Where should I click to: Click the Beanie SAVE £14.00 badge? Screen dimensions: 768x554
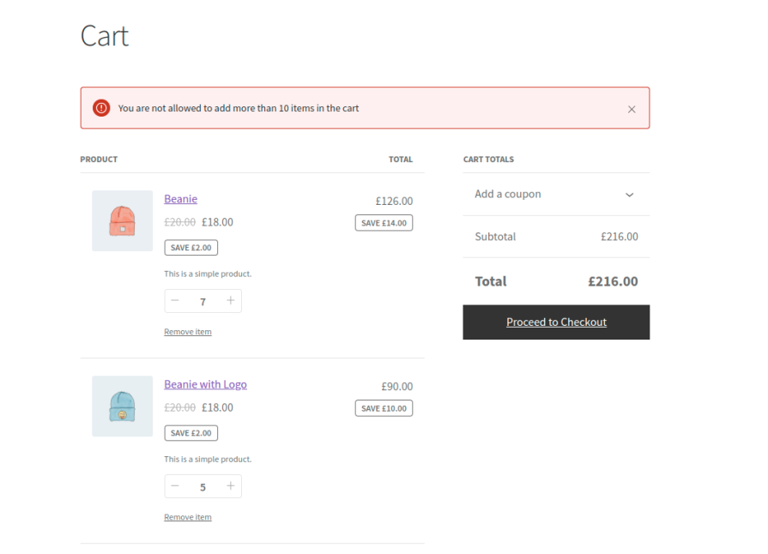point(384,223)
